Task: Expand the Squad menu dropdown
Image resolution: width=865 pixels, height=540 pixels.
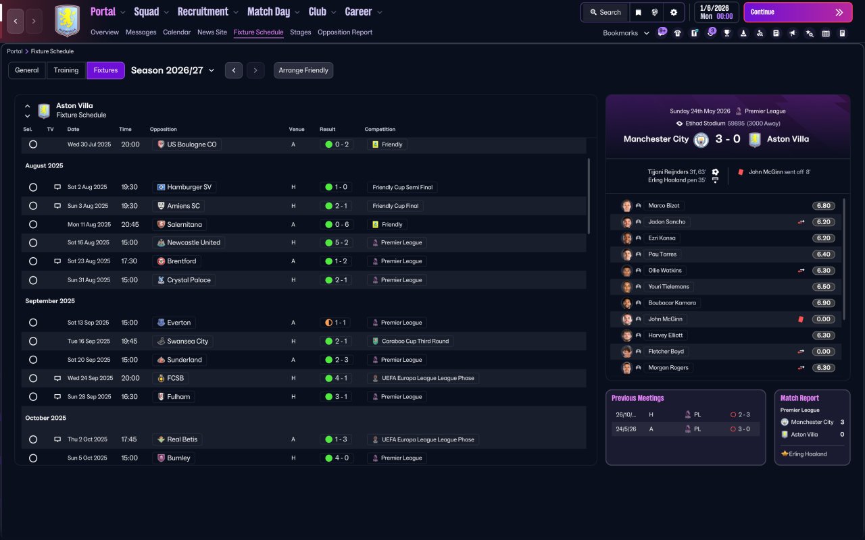Action: click(x=166, y=12)
